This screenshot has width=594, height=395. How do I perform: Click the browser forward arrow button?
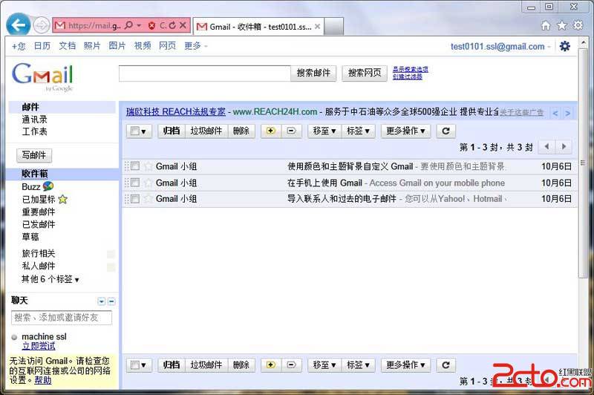click(x=42, y=25)
